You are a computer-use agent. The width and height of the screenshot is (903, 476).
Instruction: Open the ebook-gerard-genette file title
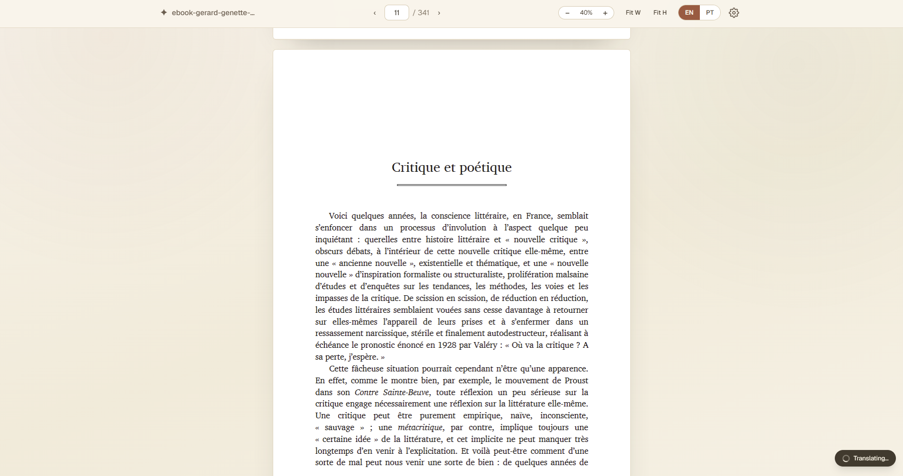point(213,13)
